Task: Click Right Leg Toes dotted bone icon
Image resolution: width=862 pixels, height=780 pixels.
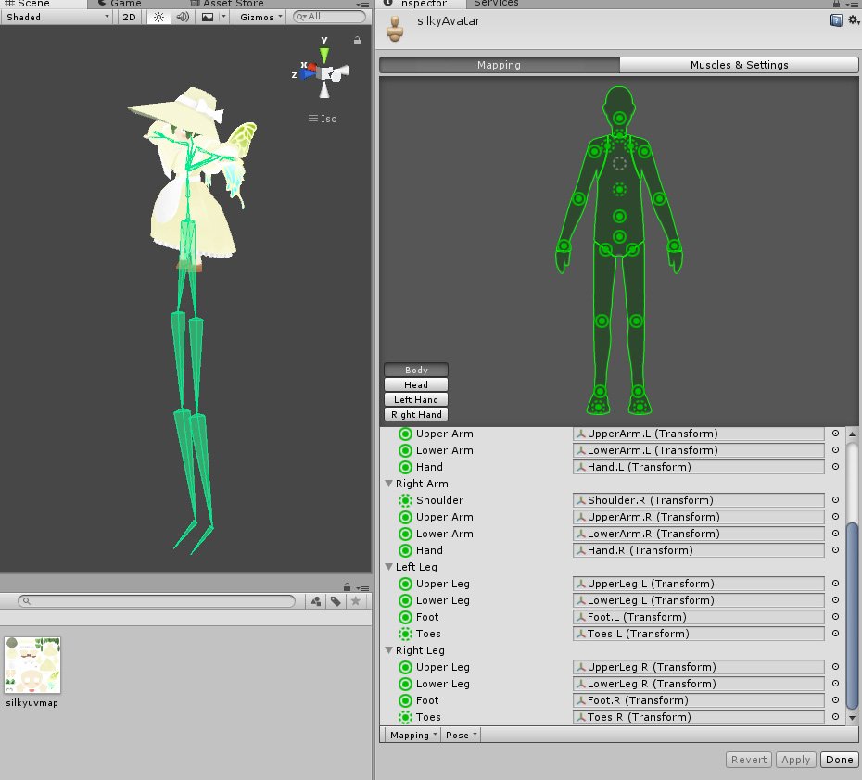Action: pos(405,717)
